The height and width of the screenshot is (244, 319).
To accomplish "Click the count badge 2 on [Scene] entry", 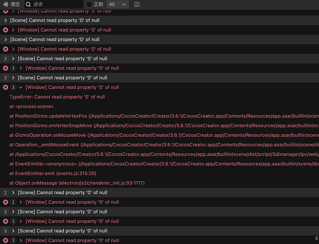I will (5, 192).
